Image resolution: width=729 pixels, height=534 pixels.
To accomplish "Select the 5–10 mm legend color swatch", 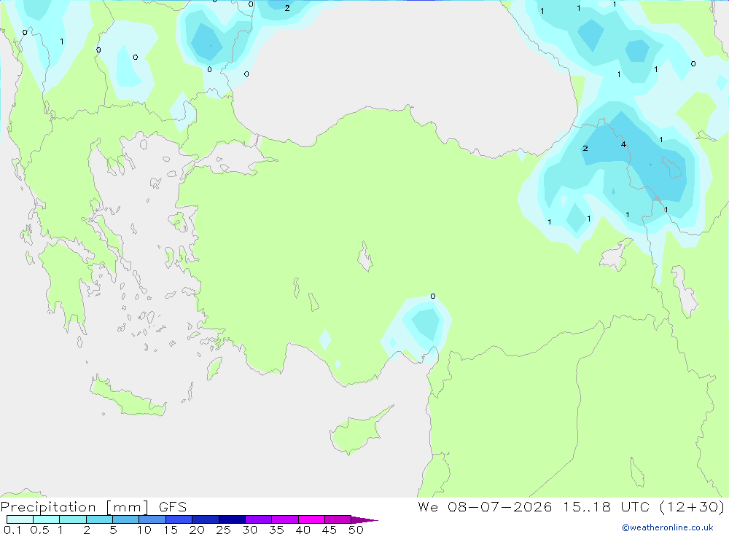I will click(x=126, y=519).
